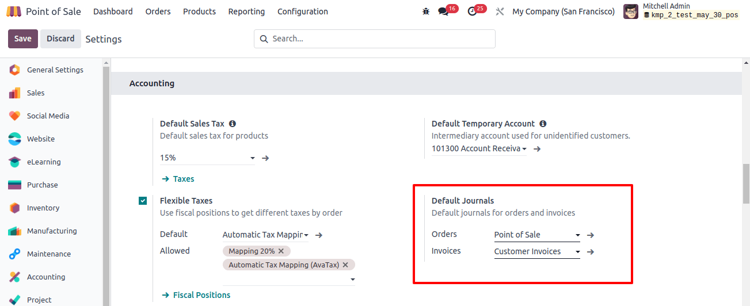750x306 pixels.
Task: Click the Sales sidebar icon
Action: pos(14,93)
